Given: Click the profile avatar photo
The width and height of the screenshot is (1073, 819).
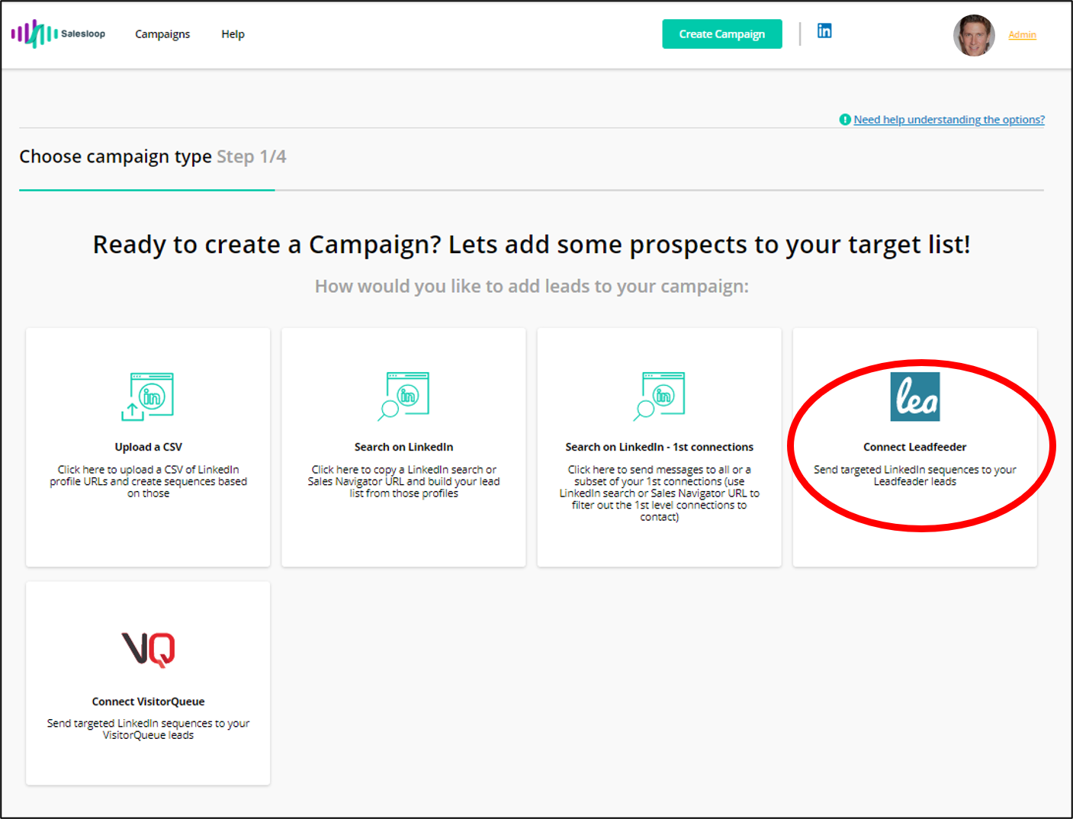Looking at the screenshot, I should 975,34.
